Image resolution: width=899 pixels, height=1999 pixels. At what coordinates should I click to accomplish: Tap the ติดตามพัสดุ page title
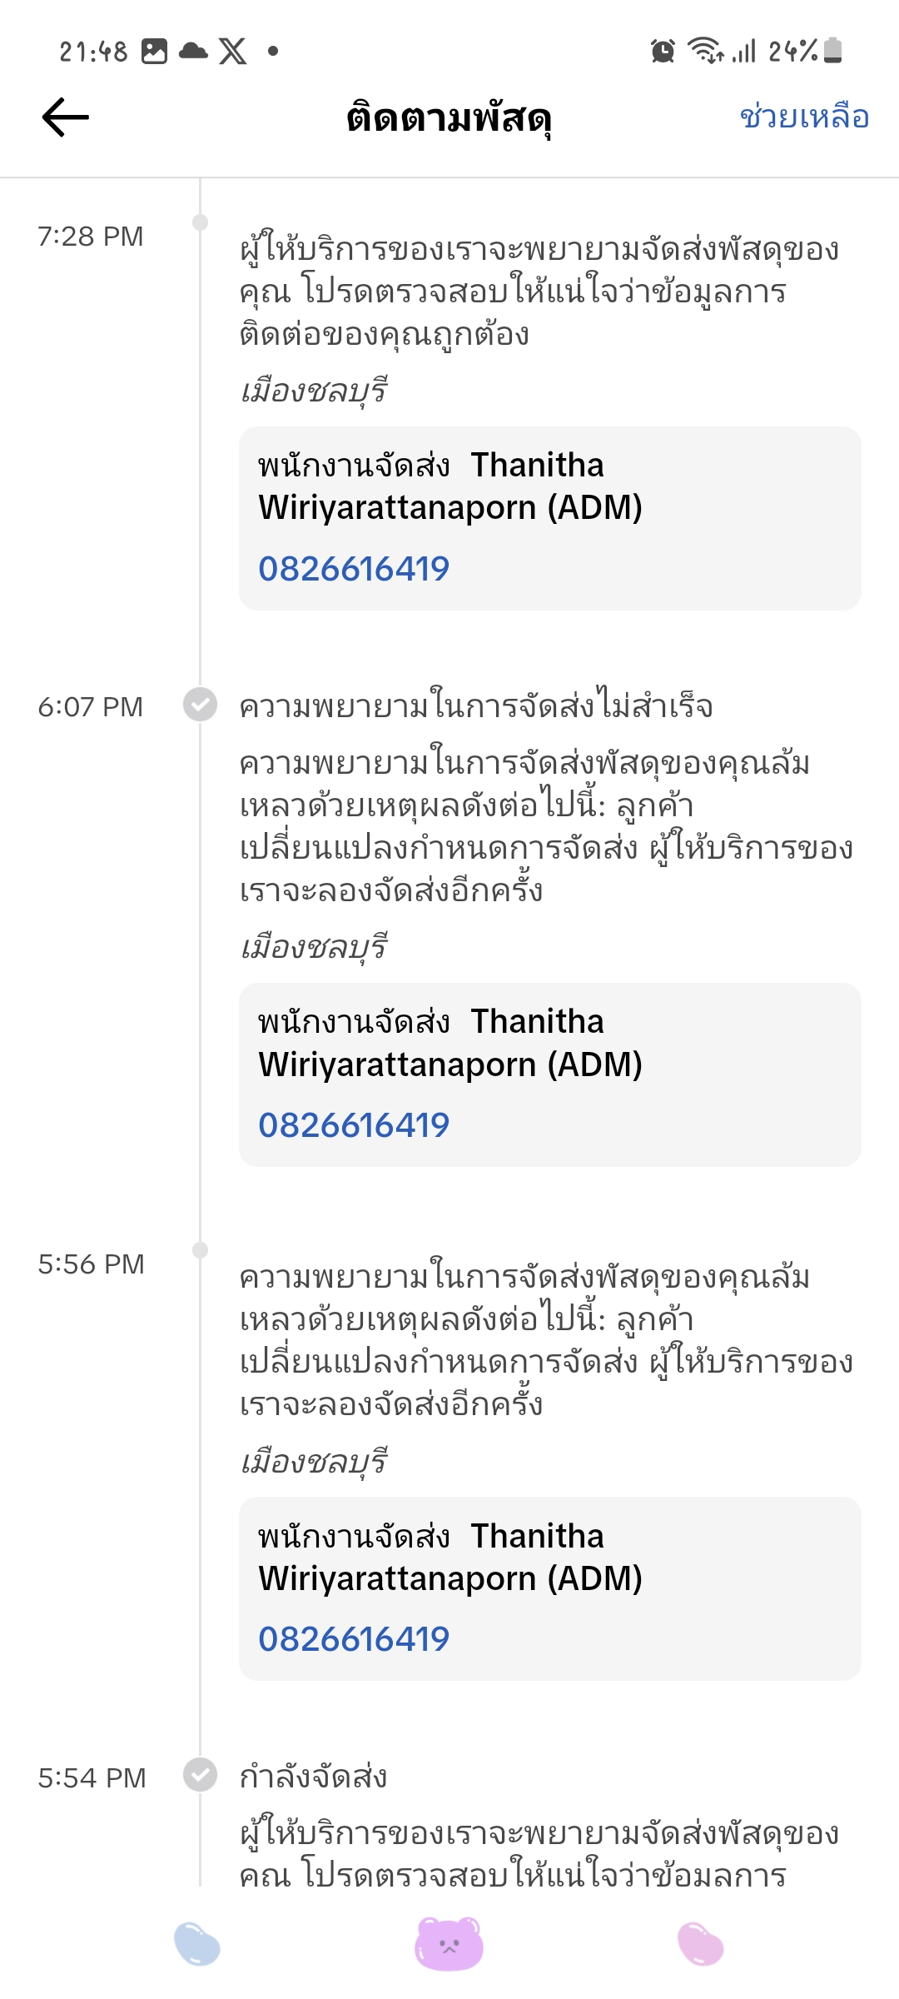click(449, 118)
